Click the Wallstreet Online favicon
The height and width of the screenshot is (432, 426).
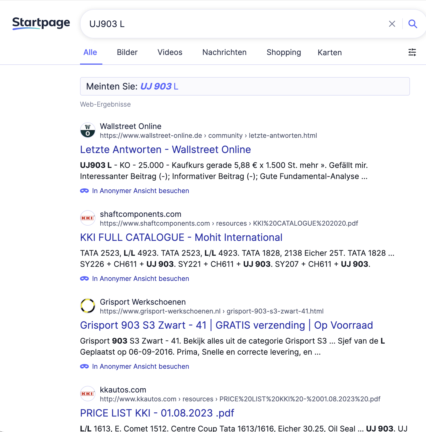[x=88, y=130]
